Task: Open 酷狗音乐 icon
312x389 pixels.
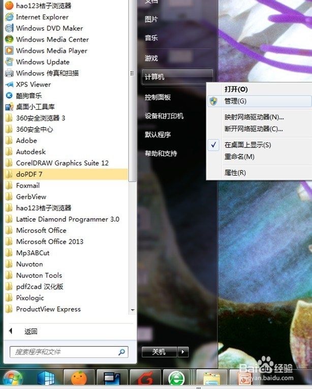Action: click(9, 96)
